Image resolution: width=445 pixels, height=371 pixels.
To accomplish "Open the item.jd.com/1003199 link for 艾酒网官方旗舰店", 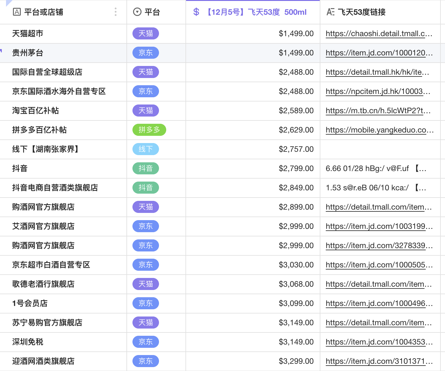I will pyautogui.click(x=379, y=226).
